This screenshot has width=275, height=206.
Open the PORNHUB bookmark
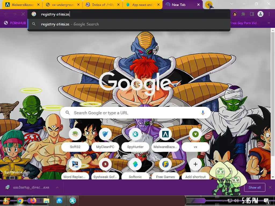(15, 23)
